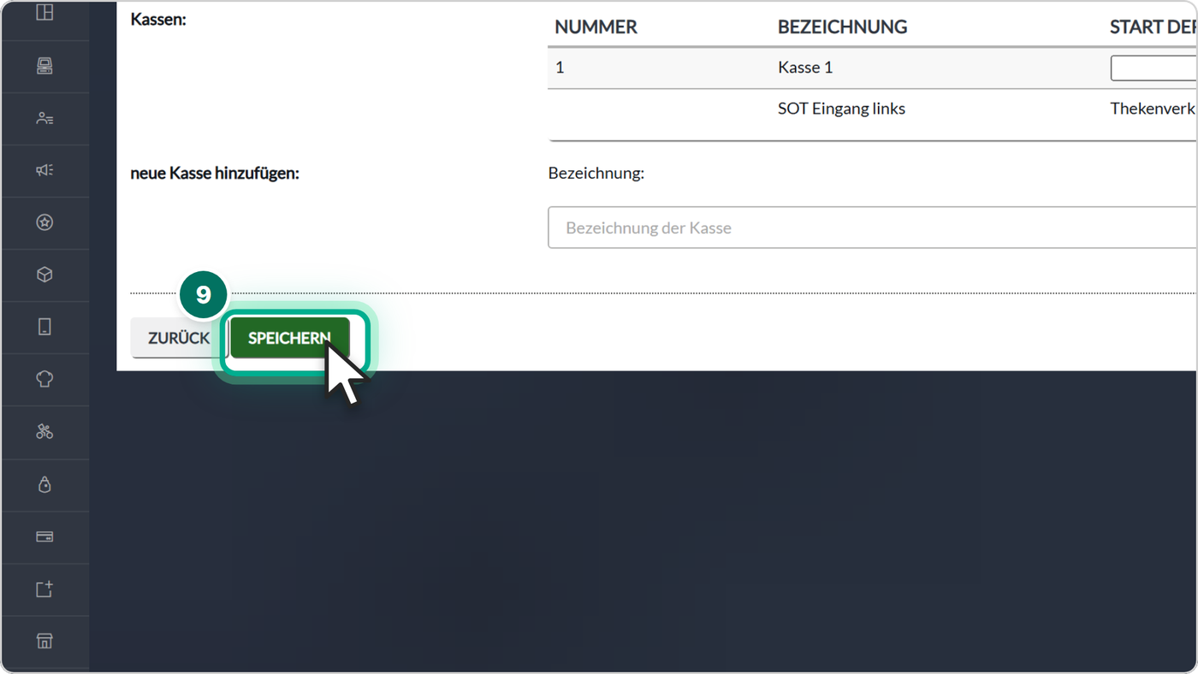This screenshot has width=1198, height=674.
Task: Click the number '1' cell in Kassen table
Action: [x=560, y=68]
